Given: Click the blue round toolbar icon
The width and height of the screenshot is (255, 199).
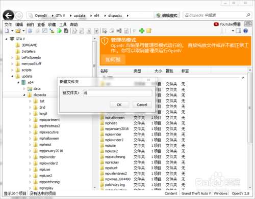Looking at the screenshot, I should (x=30, y=31).
